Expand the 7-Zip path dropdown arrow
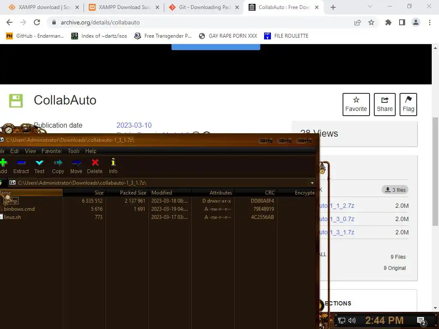Screen dimensions: 439x329 312,183
